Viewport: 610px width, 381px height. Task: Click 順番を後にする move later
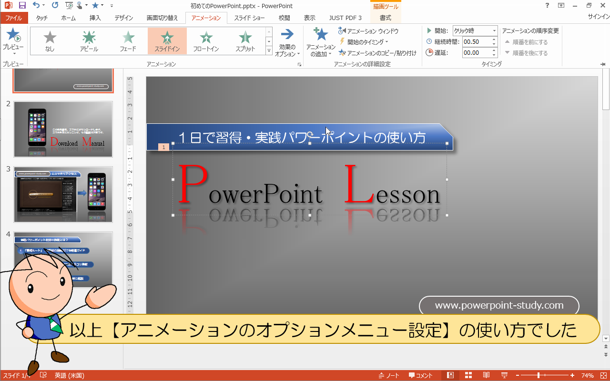(526, 53)
